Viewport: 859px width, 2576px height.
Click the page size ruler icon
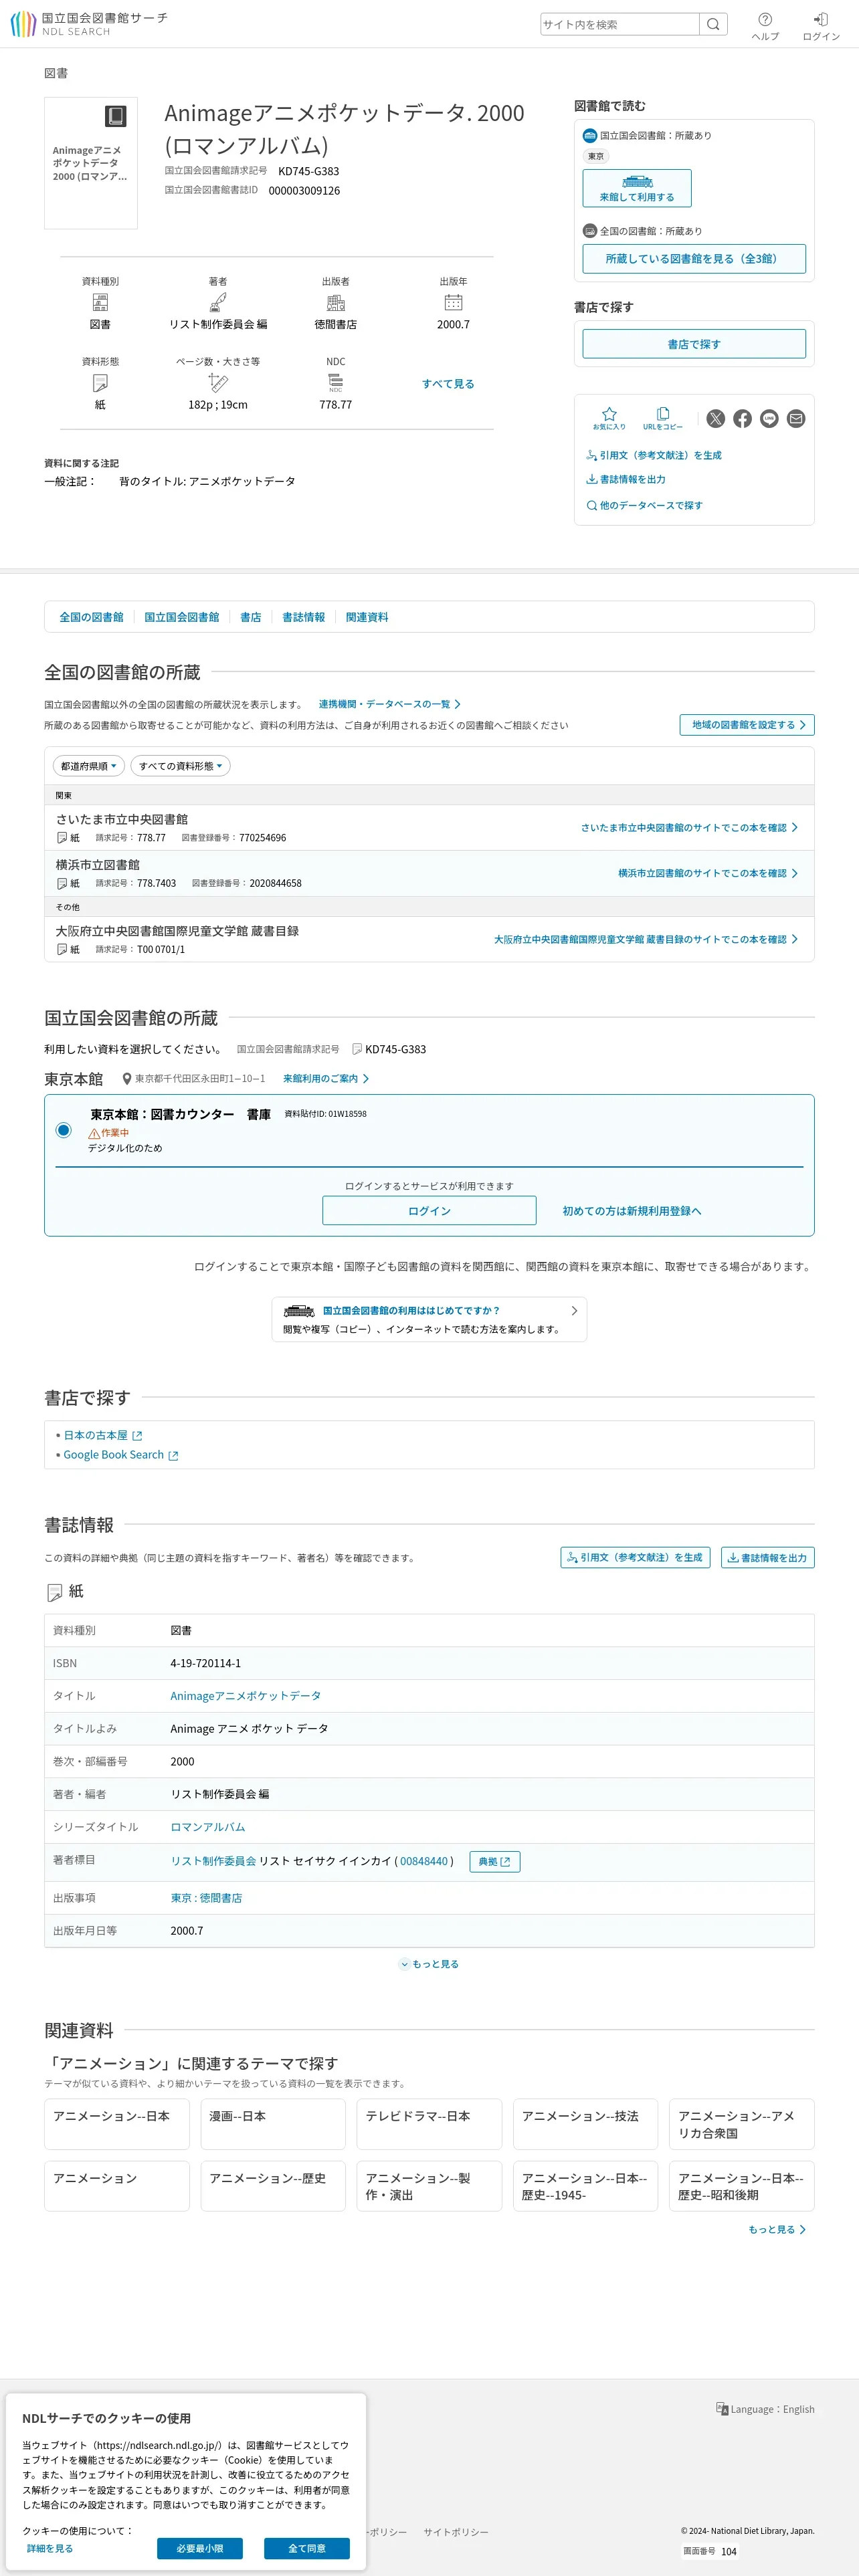218,382
